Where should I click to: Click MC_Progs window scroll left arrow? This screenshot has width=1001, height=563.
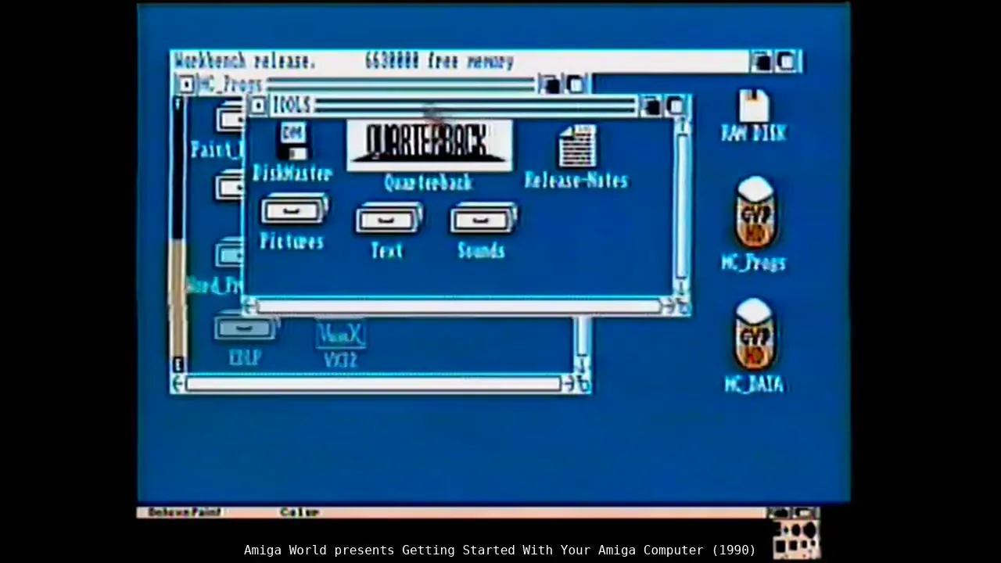tap(178, 384)
